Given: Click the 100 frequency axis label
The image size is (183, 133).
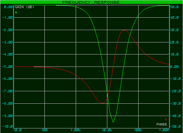Looking at the screenshot, I should coord(44,130).
